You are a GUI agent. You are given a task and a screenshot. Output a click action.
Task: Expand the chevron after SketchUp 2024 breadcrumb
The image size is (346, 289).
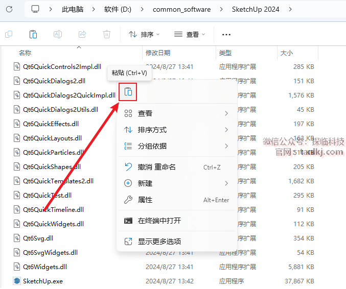click(x=290, y=9)
